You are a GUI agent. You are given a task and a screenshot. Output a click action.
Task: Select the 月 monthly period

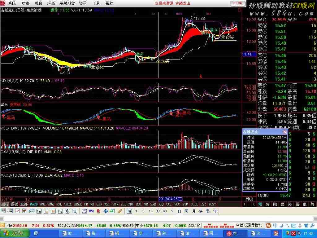click(x=193, y=211)
